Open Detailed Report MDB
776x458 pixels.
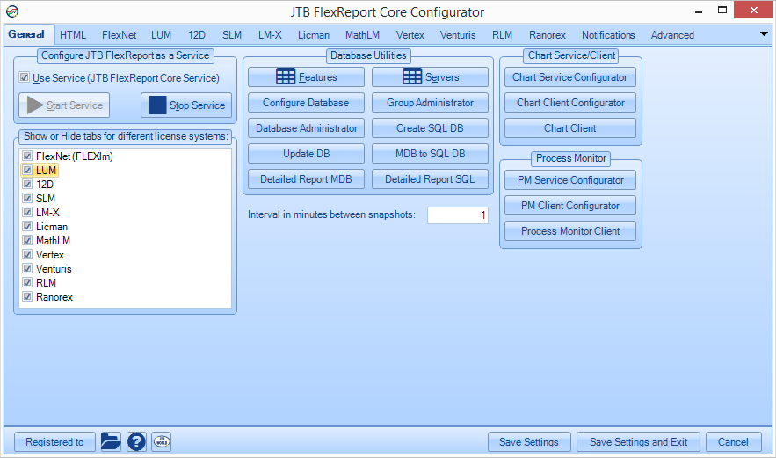click(x=306, y=179)
